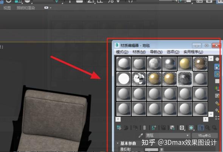223x152 pixels.
Task: Pick material with the eyedropper icon
Action: coord(141,135)
